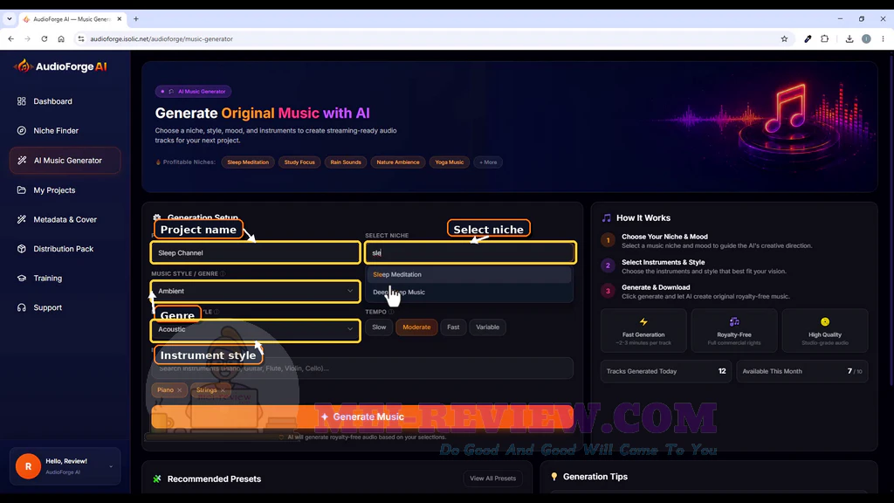Click the R user avatar
This screenshot has width=894, height=503.
[28, 466]
